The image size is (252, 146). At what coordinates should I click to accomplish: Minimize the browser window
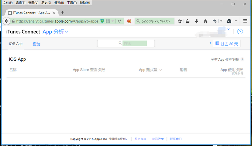[222, 4]
